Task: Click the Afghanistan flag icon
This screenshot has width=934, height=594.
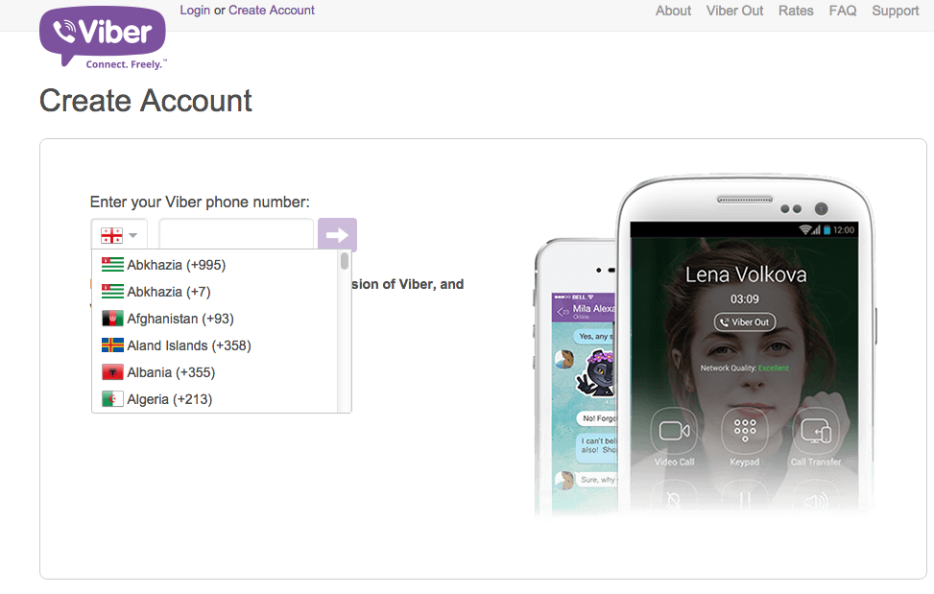Action: pyautogui.click(x=112, y=319)
